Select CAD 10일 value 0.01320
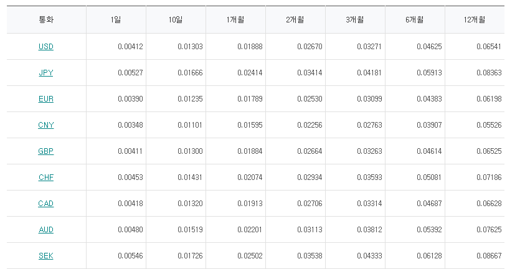Screen dimensions: 525x269 coord(190,203)
